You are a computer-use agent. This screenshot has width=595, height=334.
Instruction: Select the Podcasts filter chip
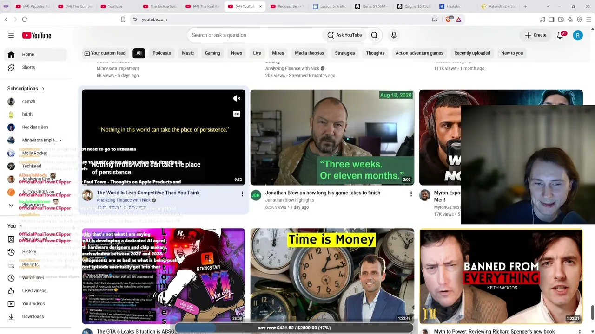coord(162,53)
